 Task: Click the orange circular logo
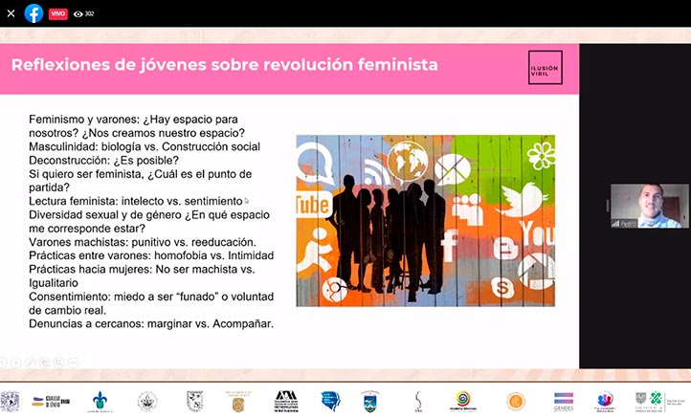[x=515, y=401]
